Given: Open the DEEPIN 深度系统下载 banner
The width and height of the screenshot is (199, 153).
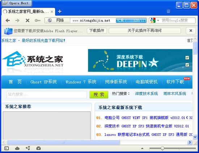Looking at the screenshot, I should [140, 60].
